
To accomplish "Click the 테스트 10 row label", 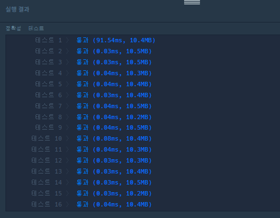I will 47,138.
